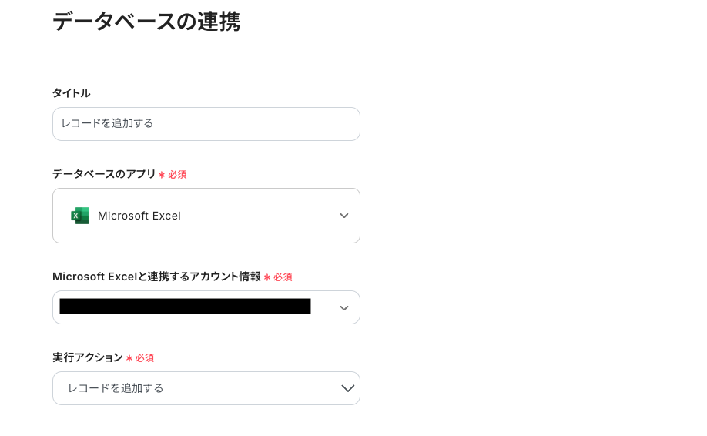Click 必須 text beside アカウント情報 label
Viewport: 707px width, 436px height.
point(283,277)
